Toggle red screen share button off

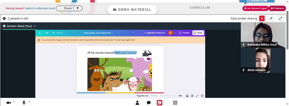pos(160,103)
